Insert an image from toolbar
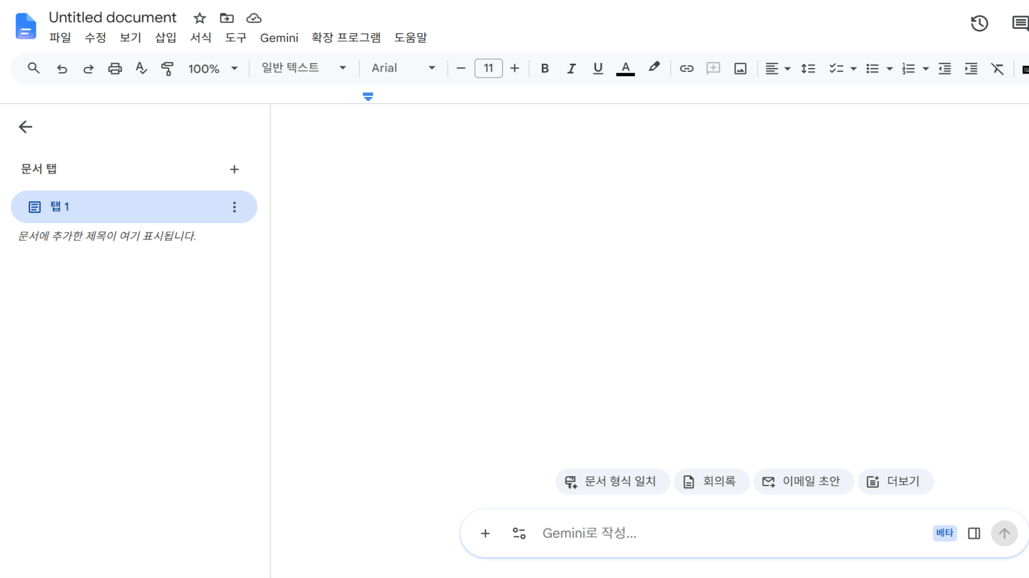Screen dimensions: 1029x578 pyautogui.click(x=740, y=69)
